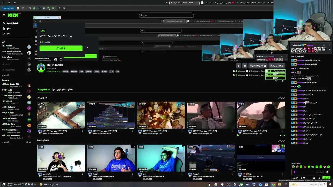Open past broadcast thumbnail with duration 11:18:01
The image size is (333, 187).
tap(261, 115)
